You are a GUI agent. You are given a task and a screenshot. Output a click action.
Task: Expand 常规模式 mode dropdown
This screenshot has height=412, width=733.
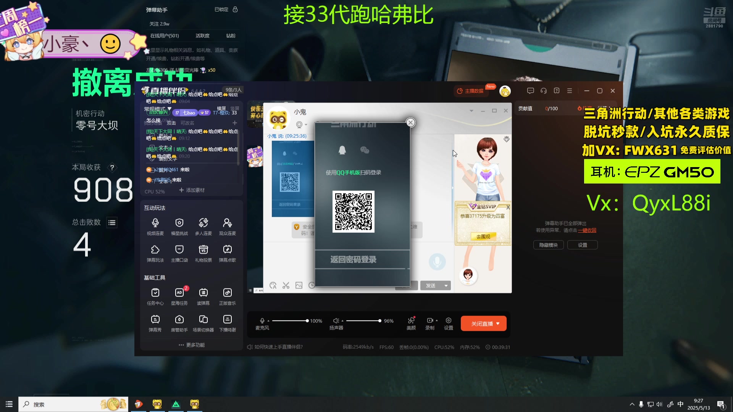[x=157, y=109]
